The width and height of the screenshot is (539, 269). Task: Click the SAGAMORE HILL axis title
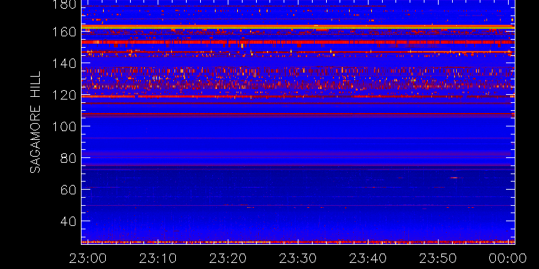point(35,122)
